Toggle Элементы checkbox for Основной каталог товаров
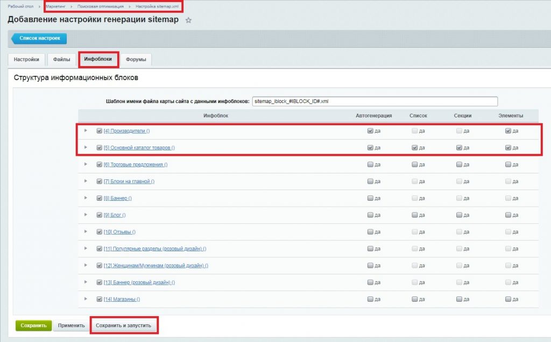551x342 pixels. click(x=508, y=148)
